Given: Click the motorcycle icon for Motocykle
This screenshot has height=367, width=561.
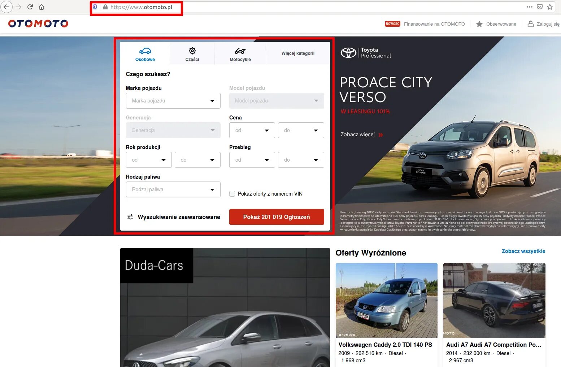Looking at the screenshot, I should pos(240,51).
